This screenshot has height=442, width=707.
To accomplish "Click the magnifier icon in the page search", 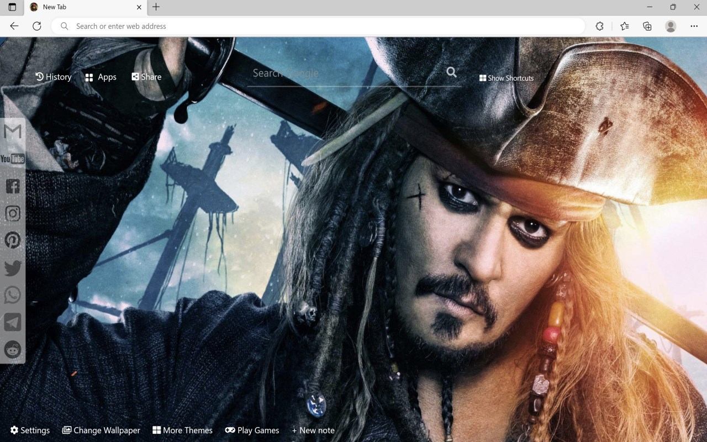I will (452, 72).
